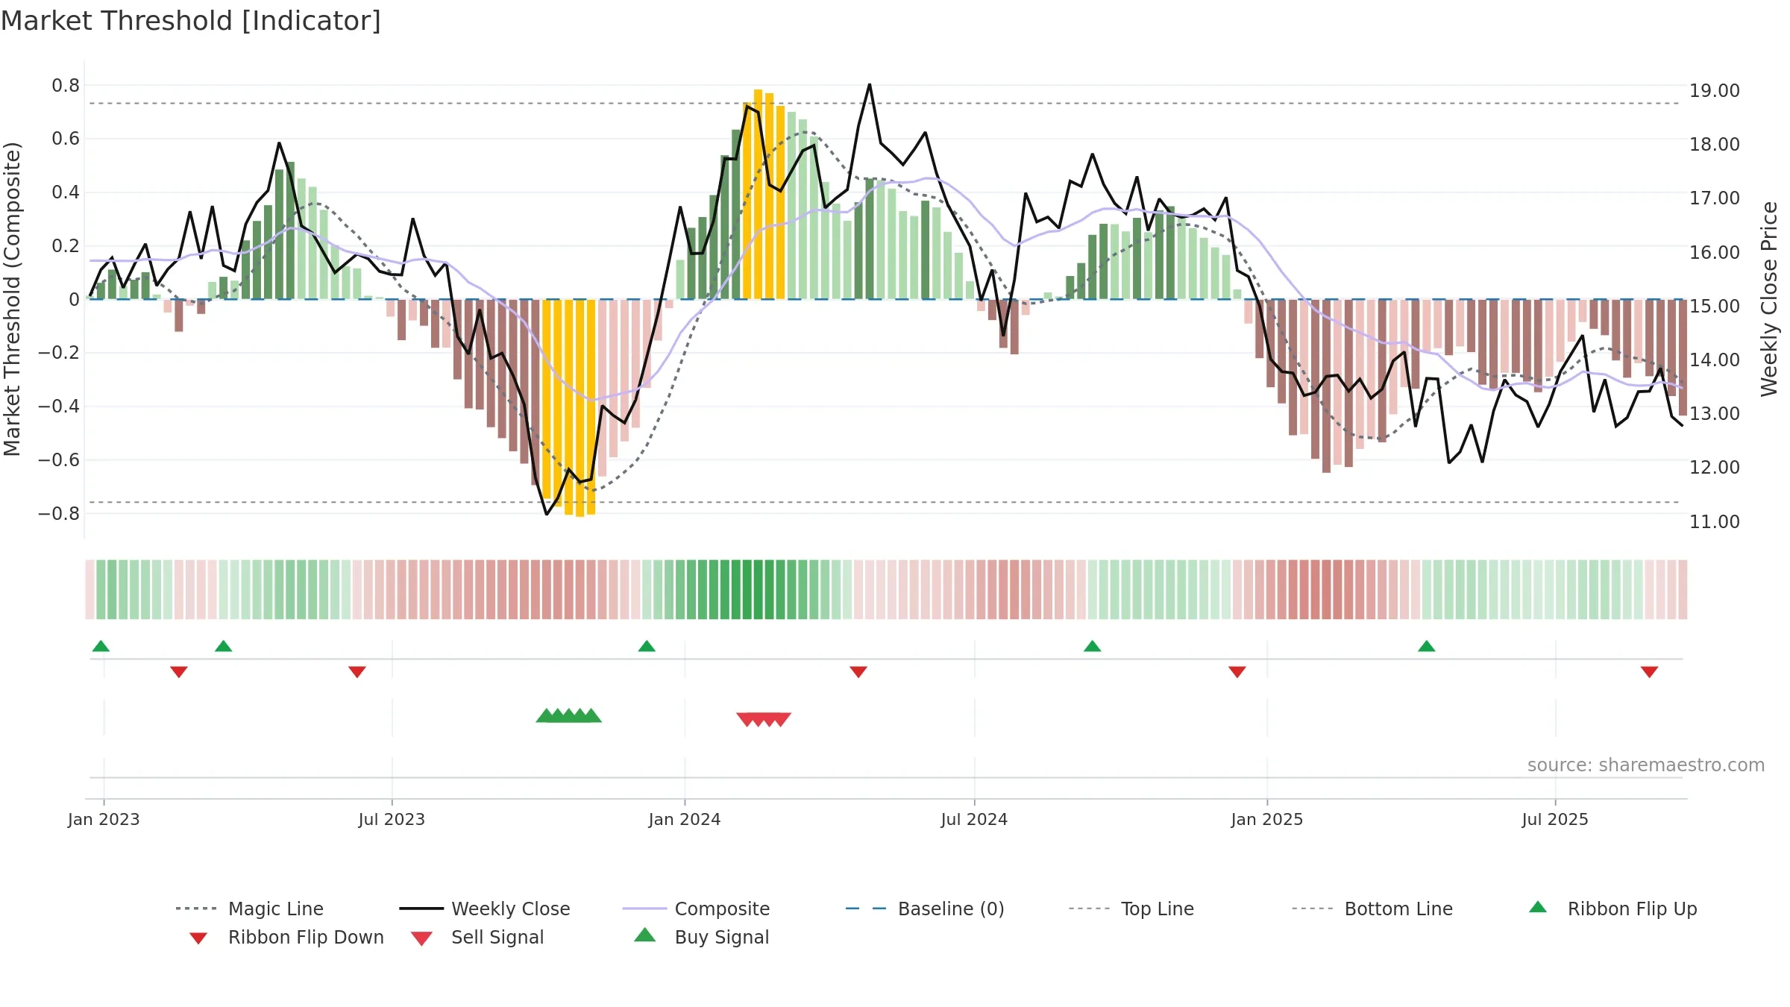This screenshot has height=1007, width=1790.
Task: Toggle the Ribbon Flip Up legend entry
Action: [1612, 909]
